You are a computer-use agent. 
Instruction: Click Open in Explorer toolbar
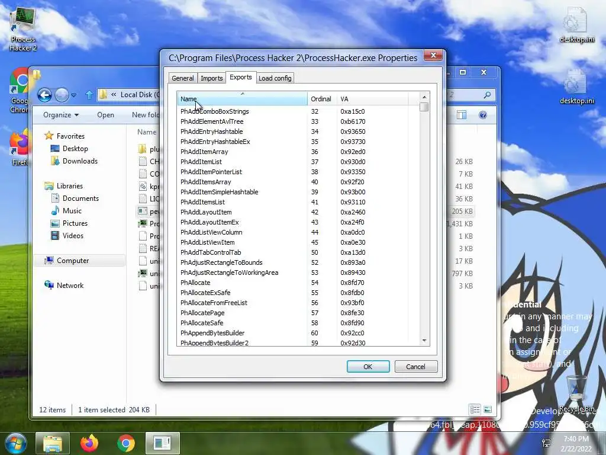[x=105, y=115]
